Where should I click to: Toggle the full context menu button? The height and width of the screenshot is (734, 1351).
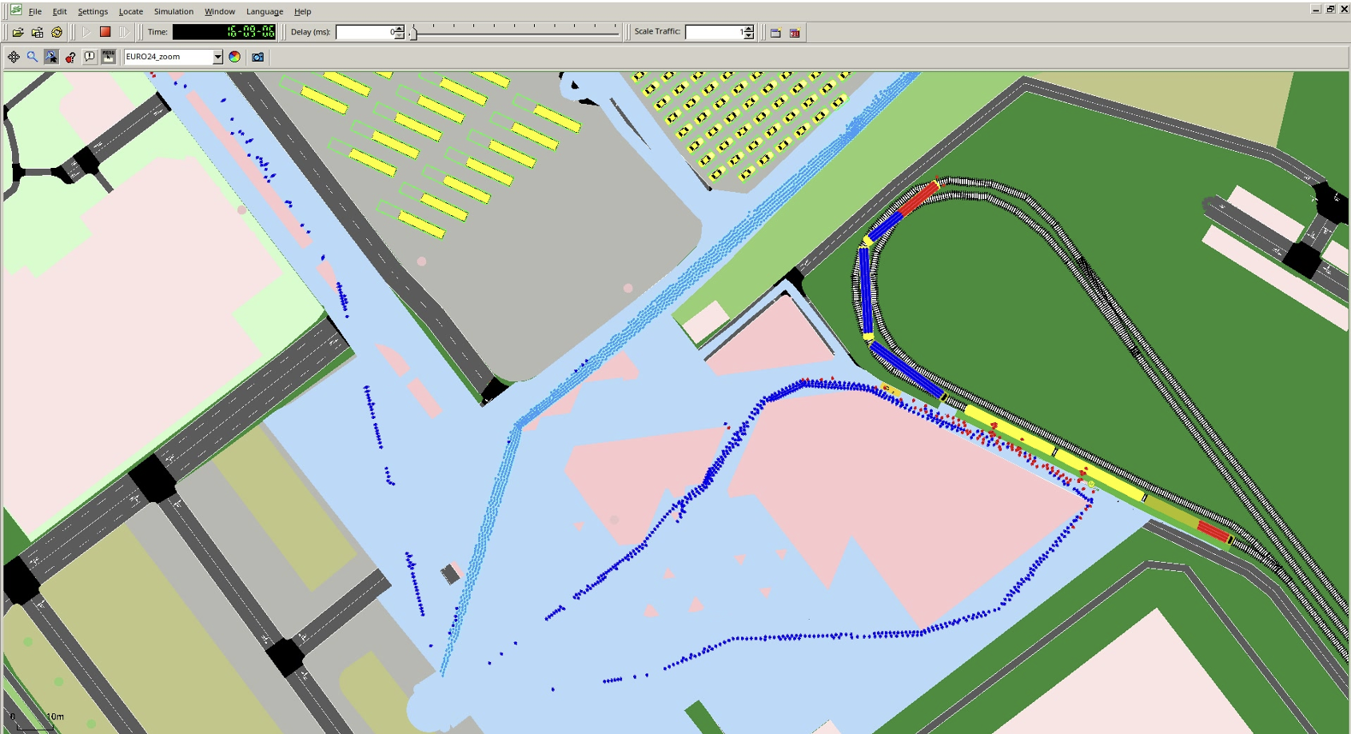(109, 57)
